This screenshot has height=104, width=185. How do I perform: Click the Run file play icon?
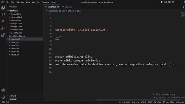pos(184,7)
